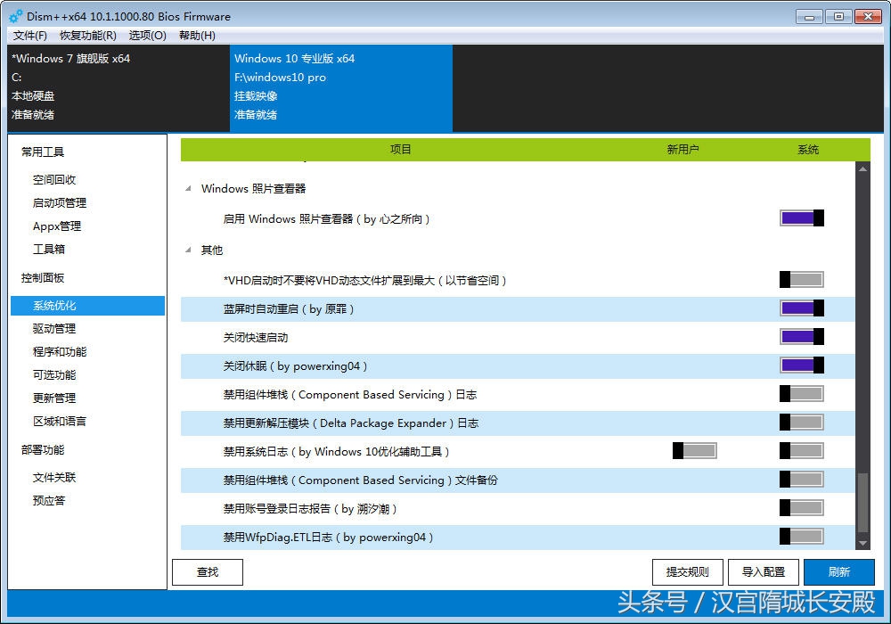Toggle 禁用组件堆栈文件备份 switch
This screenshot has height=624, width=891.
pos(802,480)
